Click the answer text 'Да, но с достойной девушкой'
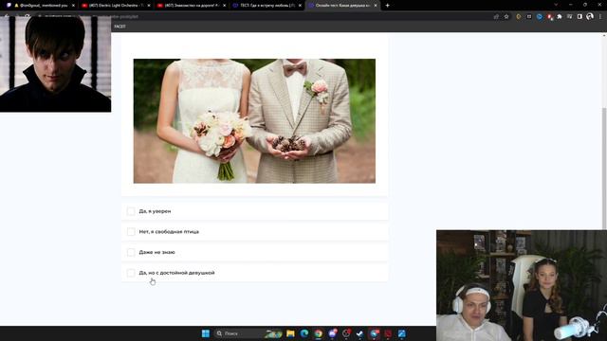The height and width of the screenshot is (341, 607). 176,273
